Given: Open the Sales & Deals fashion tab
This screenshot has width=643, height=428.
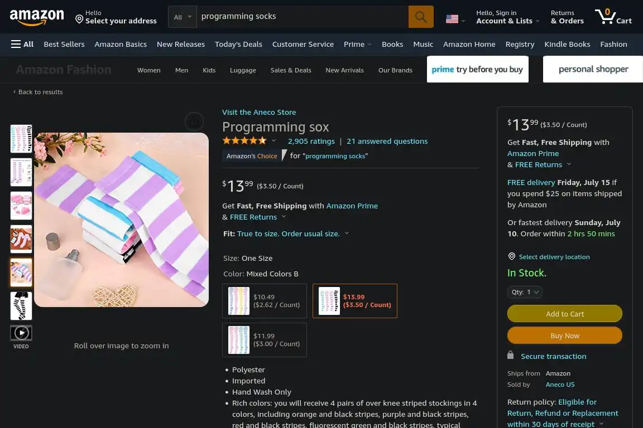Looking at the screenshot, I should [x=291, y=70].
